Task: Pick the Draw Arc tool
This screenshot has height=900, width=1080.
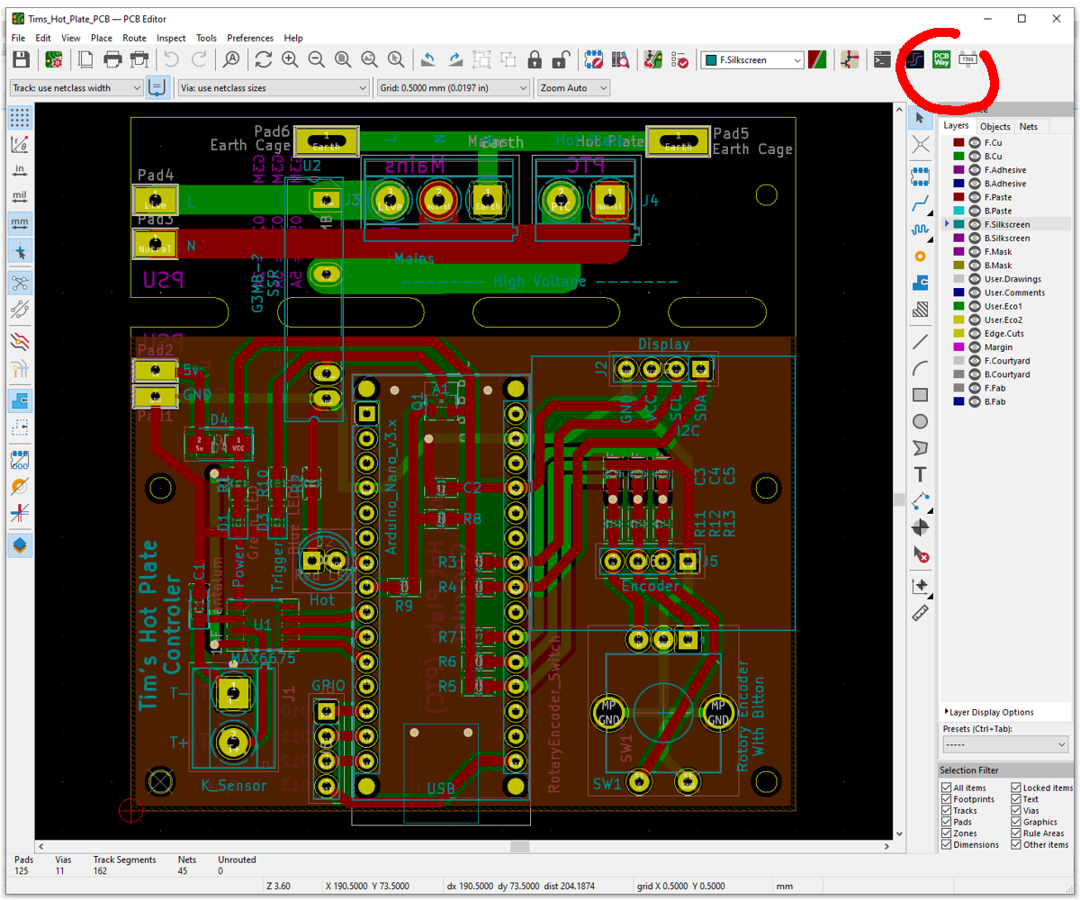Action: click(920, 367)
